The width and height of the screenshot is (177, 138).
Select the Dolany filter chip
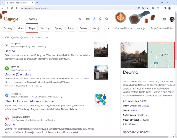click(83, 28)
